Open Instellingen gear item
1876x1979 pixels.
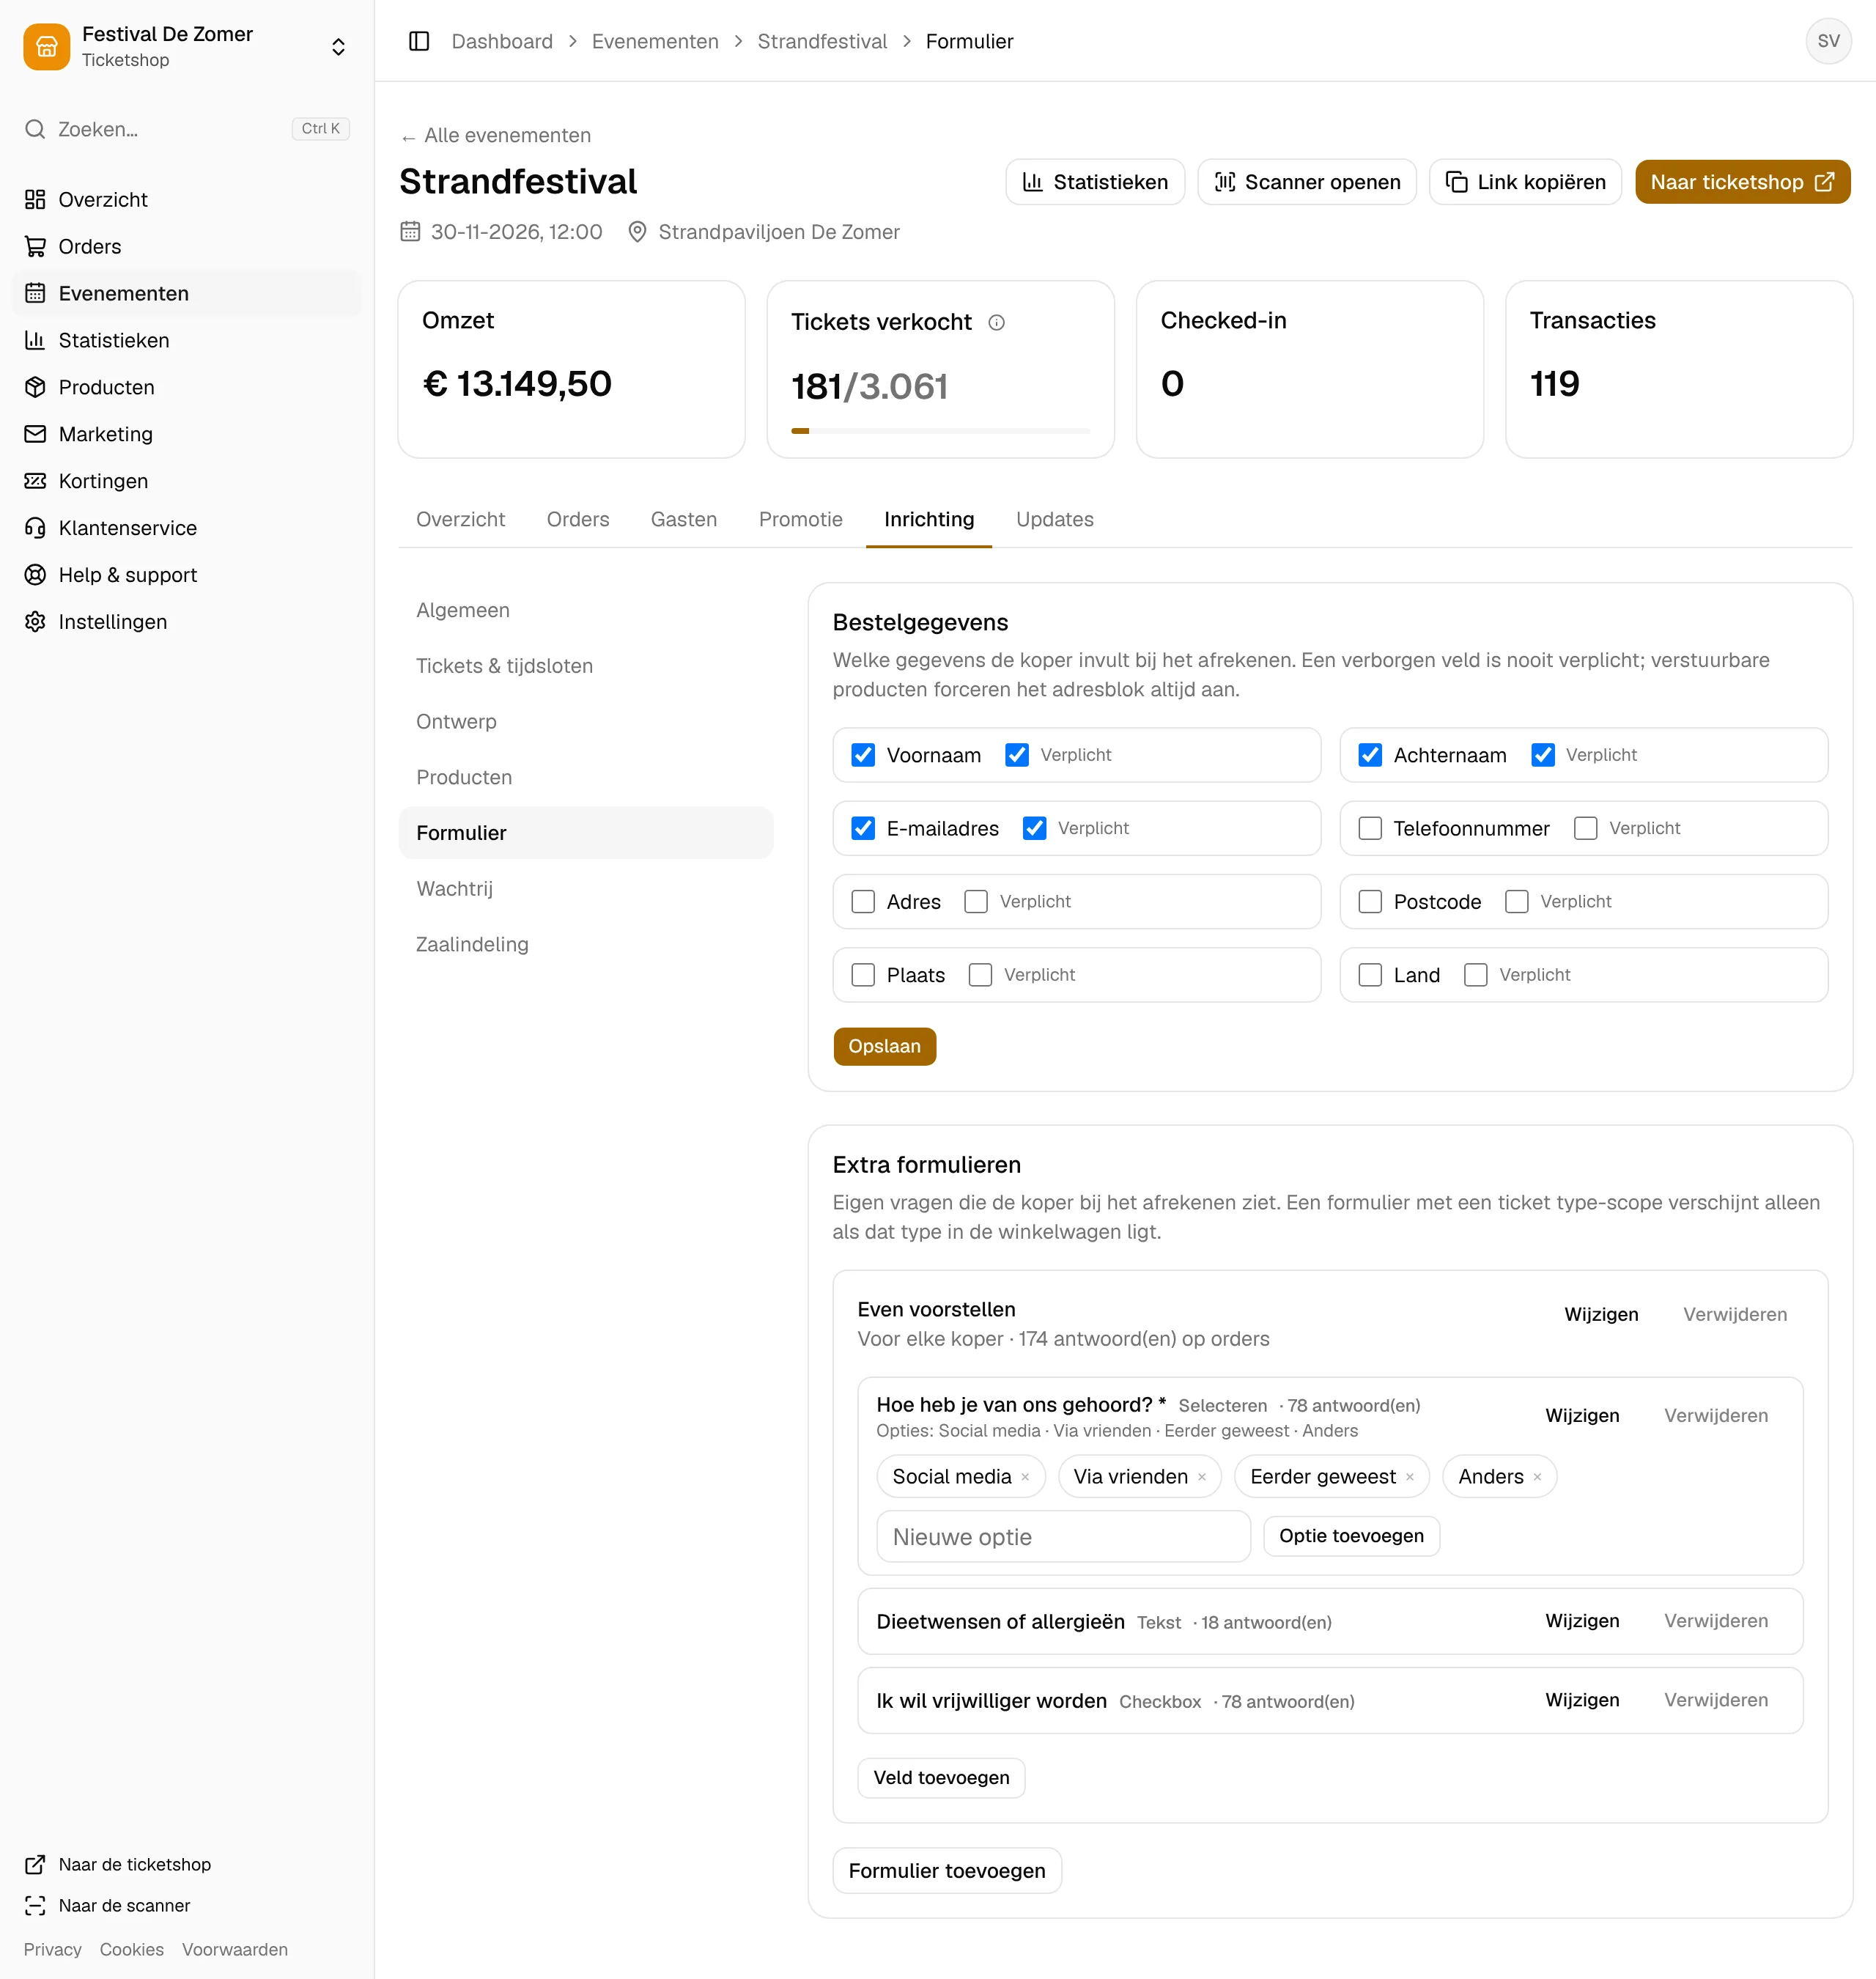pyautogui.click(x=187, y=622)
